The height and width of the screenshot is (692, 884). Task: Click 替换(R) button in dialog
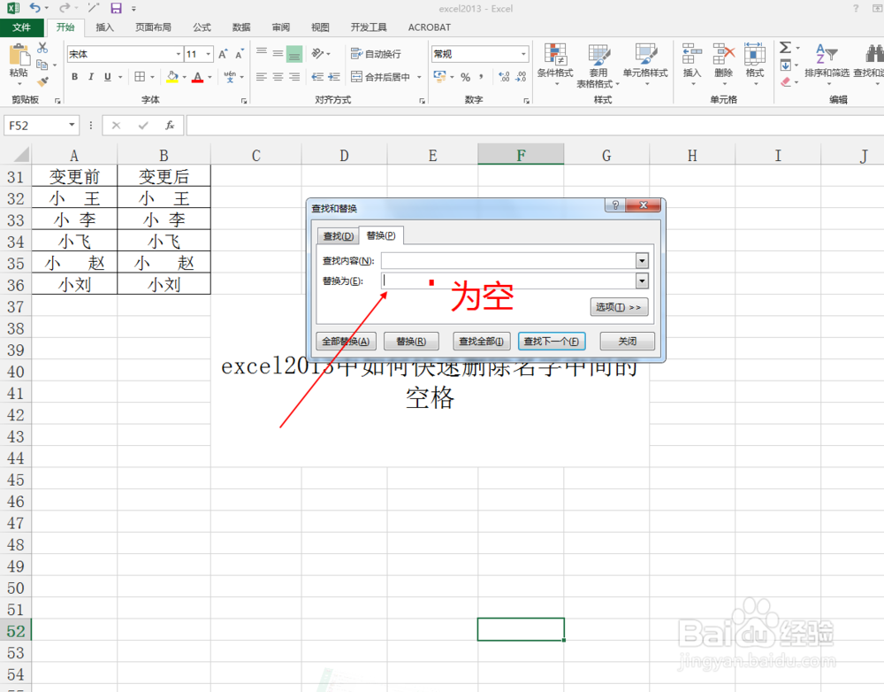coord(411,341)
